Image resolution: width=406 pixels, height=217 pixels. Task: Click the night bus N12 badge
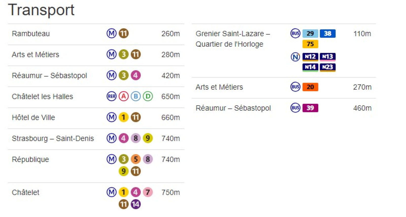310,57
